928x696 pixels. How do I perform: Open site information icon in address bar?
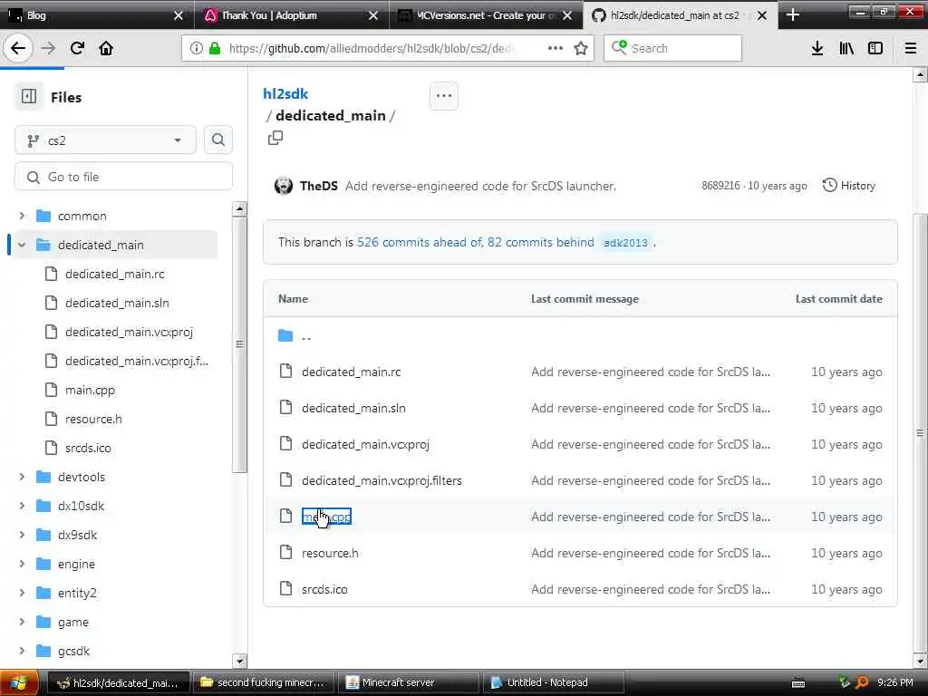[x=196, y=48]
